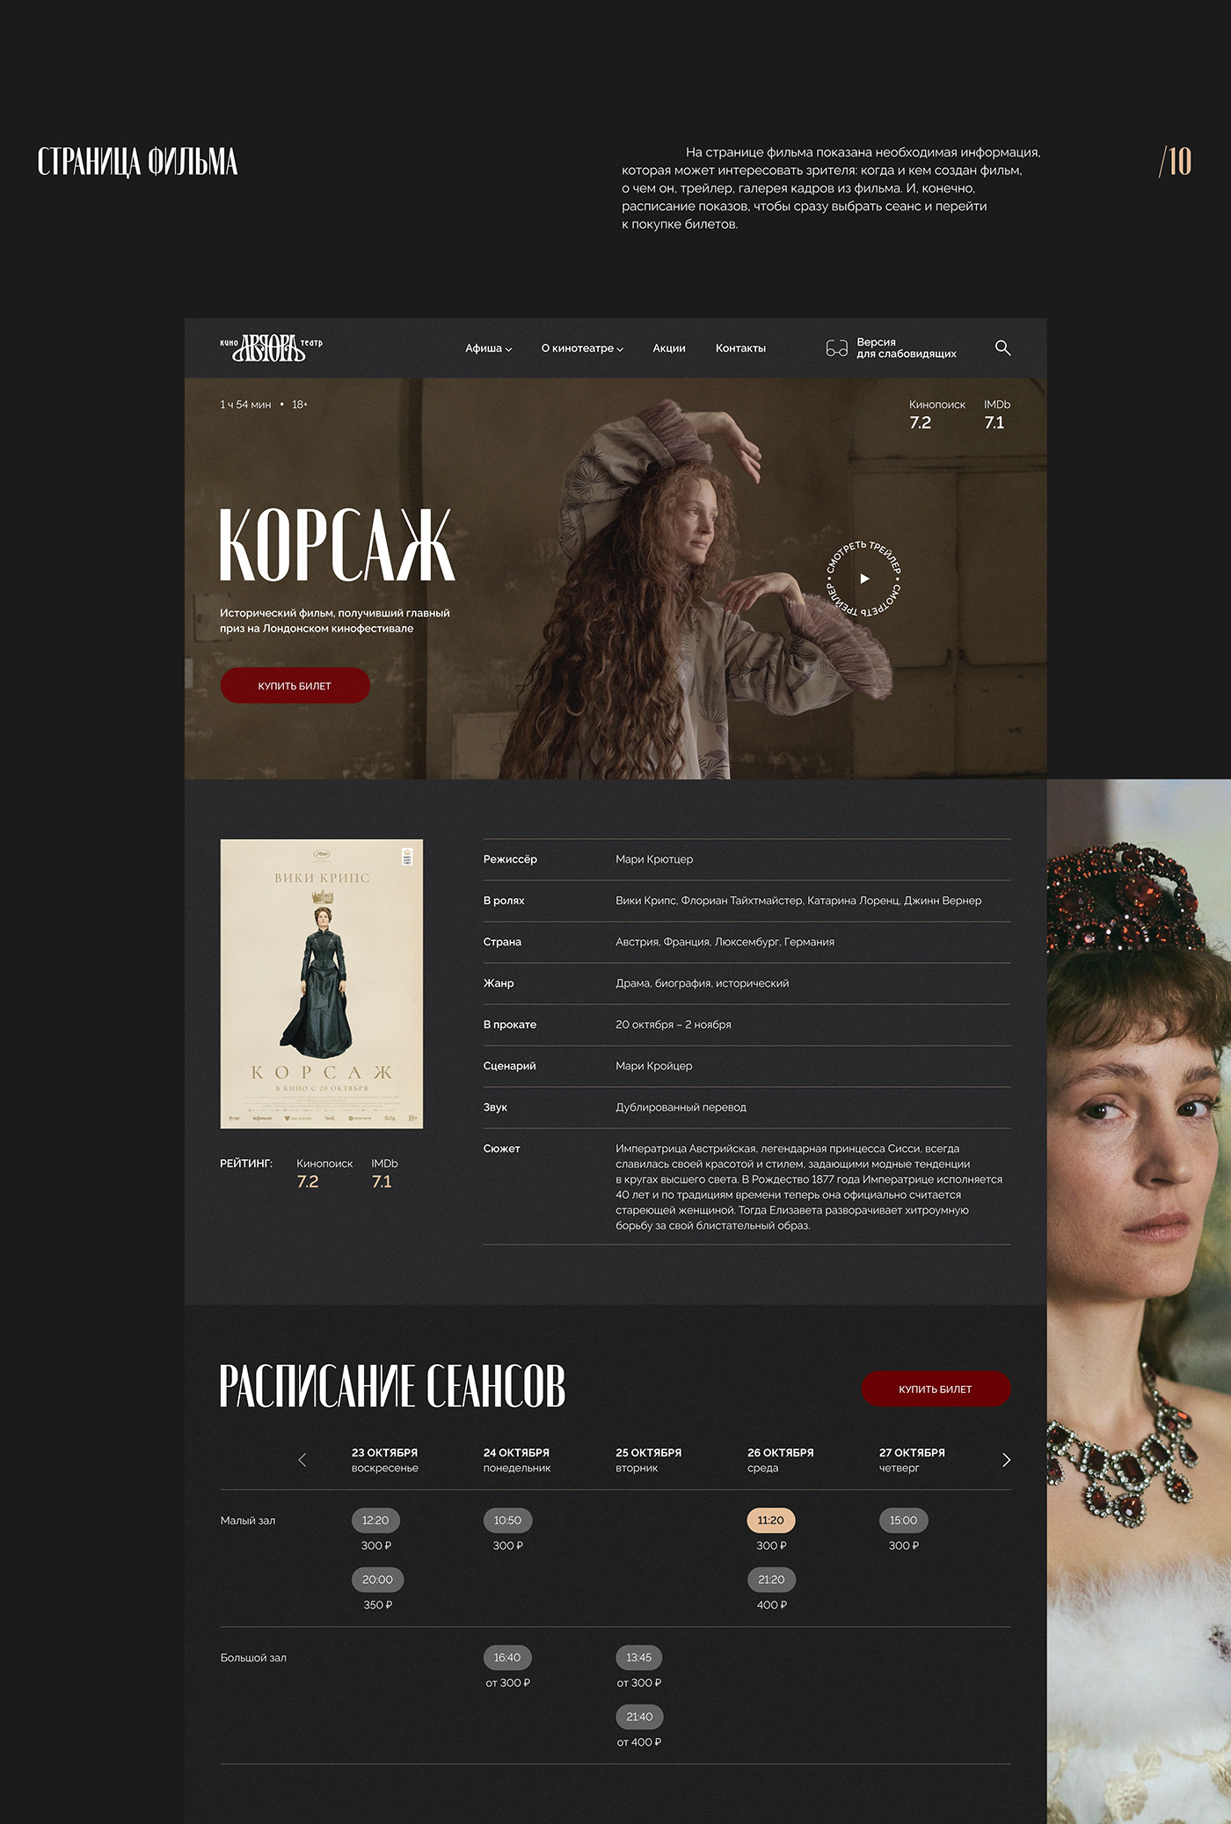Click the eyeglasses accessibility version icon

836,348
